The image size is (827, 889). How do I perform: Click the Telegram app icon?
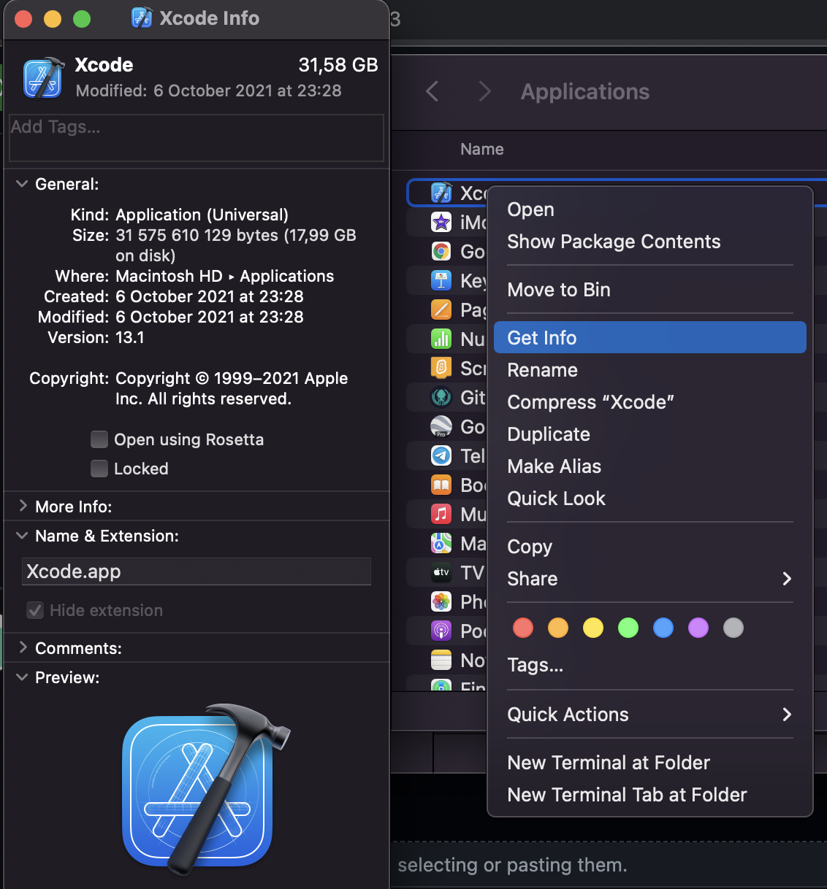coord(441,455)
